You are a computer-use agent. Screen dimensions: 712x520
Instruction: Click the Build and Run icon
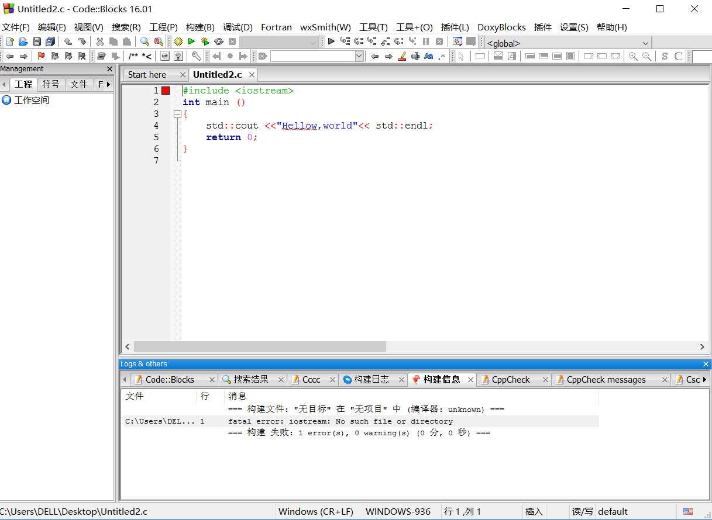tap(205, 41)
